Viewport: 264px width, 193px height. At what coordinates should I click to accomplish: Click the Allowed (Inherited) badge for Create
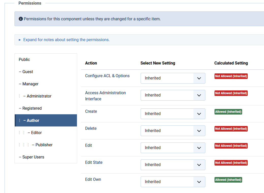point(228,112)
